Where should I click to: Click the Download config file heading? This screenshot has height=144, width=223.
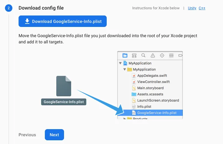[x=41, y=8]
